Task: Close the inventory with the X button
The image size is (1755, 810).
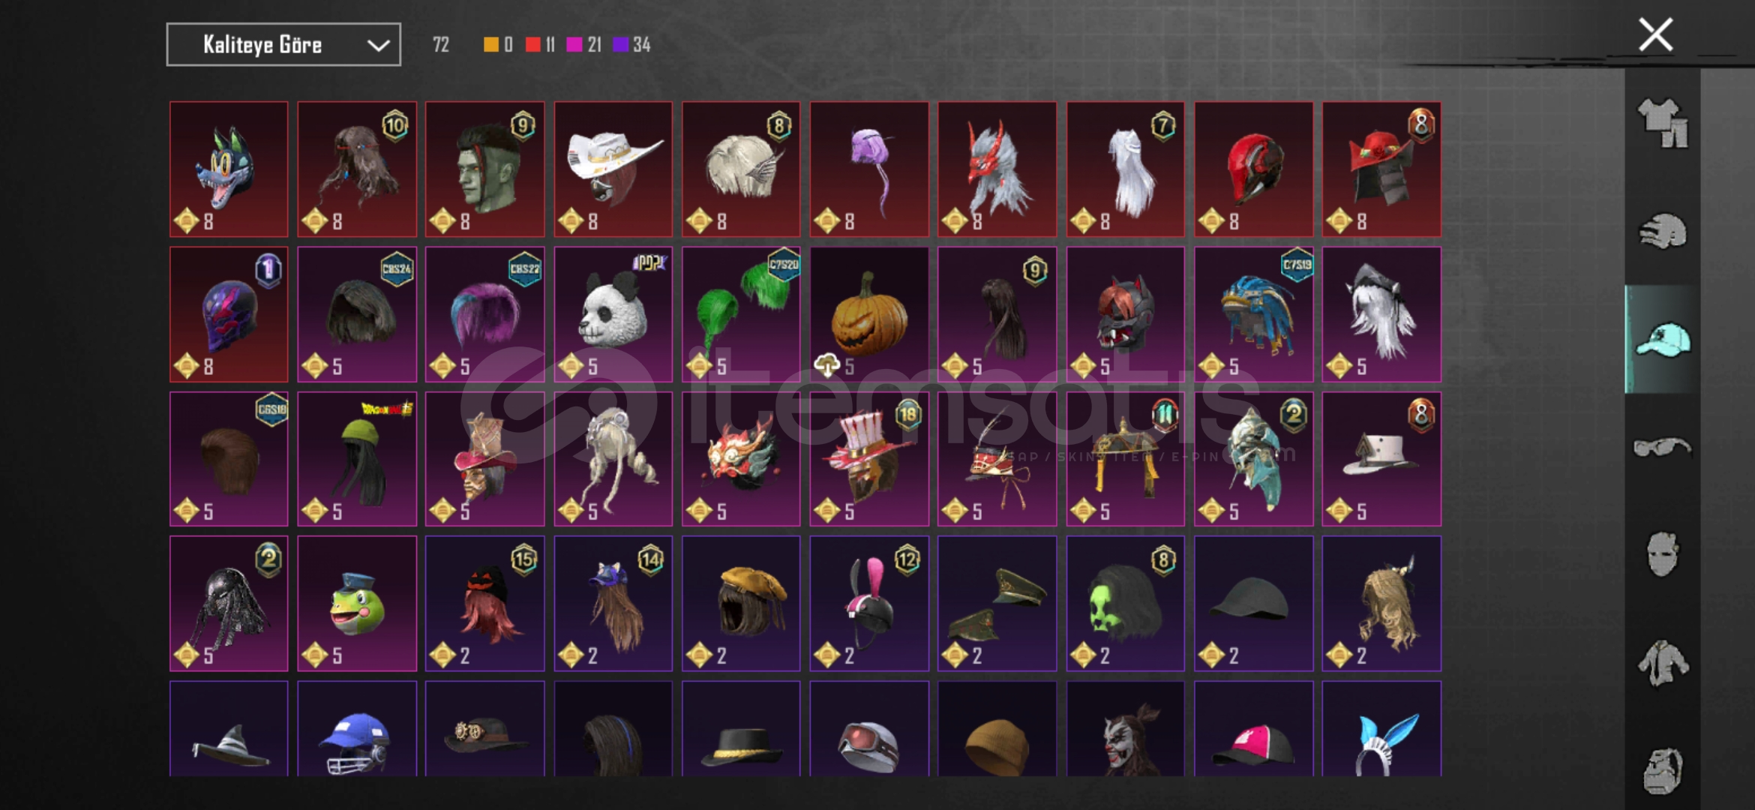Action: [x=1656, y=34]
